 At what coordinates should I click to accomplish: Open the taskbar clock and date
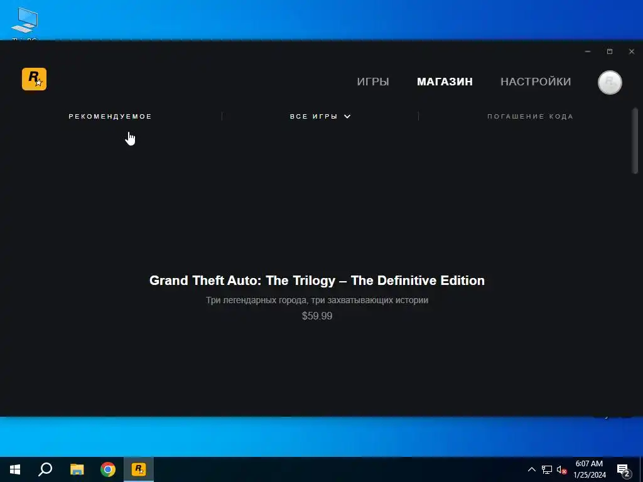tap(589, 469)
